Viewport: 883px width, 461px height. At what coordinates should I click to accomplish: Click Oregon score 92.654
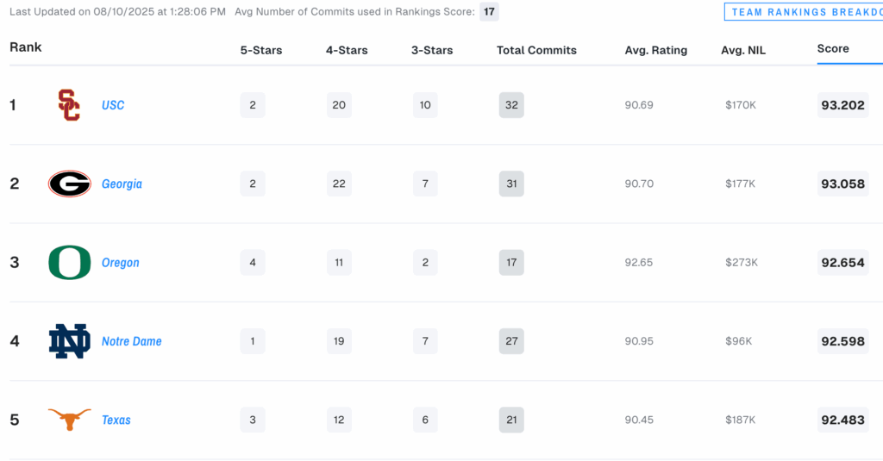(x=842, y=263)
